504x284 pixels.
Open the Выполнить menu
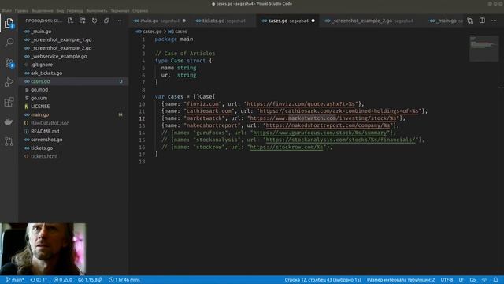(x=97, y=10)
